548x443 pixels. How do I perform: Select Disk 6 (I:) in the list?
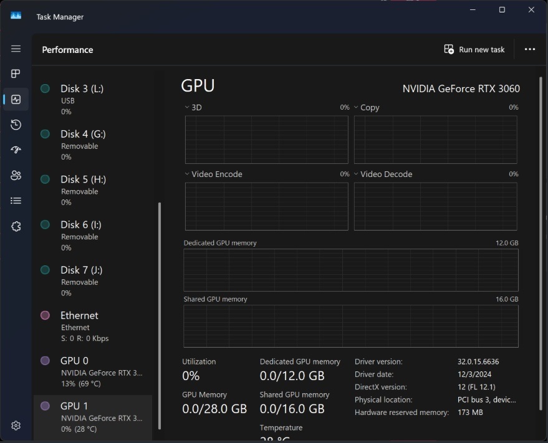[x=93, y=236]
